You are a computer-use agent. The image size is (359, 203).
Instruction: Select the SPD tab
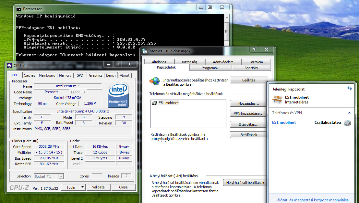coord(80,75)
